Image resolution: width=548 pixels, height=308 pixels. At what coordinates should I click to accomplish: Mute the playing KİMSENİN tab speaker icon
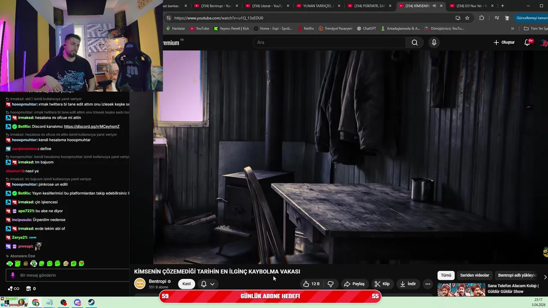point(434,6)
